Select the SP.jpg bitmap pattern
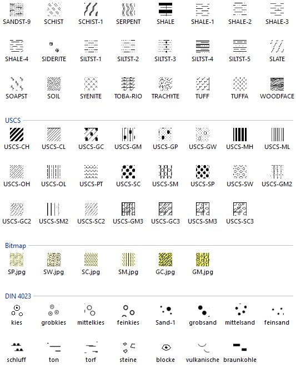The image size is (296, 368). point(17,260)
